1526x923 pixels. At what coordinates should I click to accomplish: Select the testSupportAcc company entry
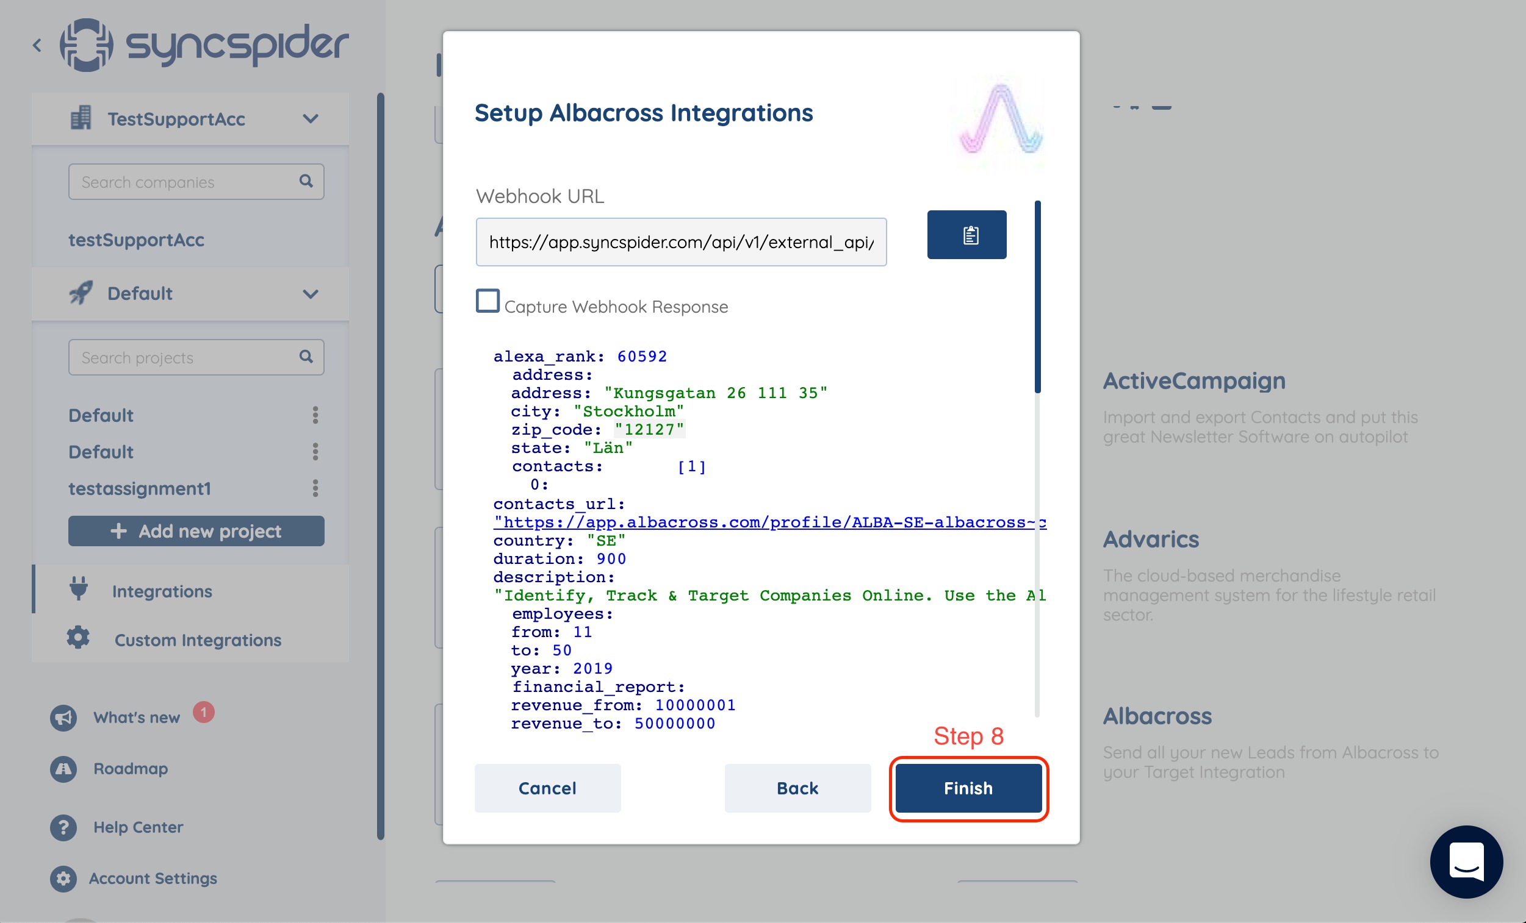[136, 240]
